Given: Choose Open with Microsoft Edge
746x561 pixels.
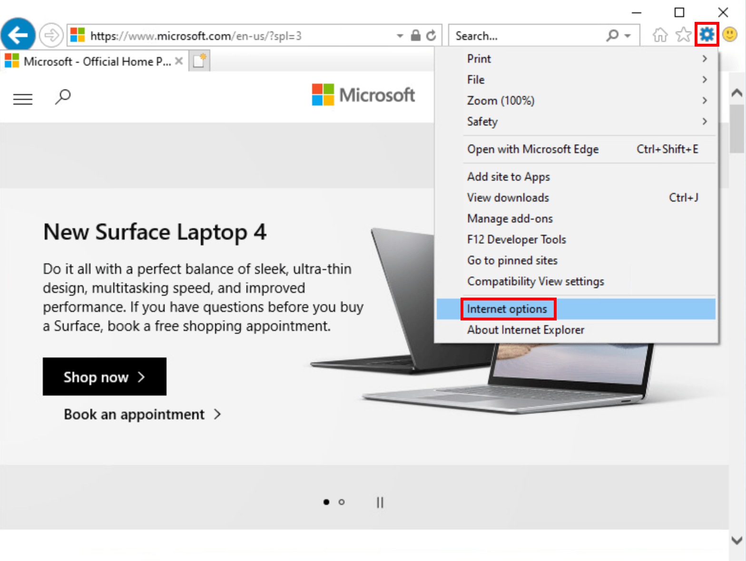Looking at the screenshot, I should [576, 149].
